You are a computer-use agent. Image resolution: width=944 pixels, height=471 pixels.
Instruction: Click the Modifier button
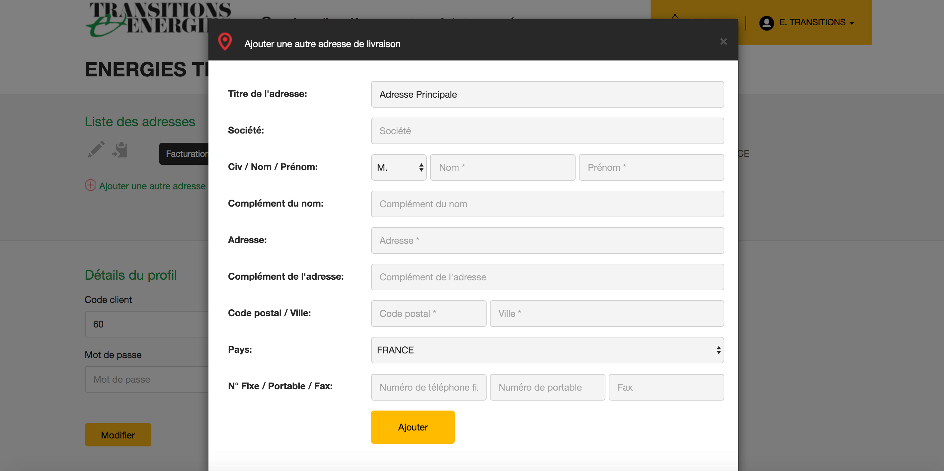[x=118, y=435]
